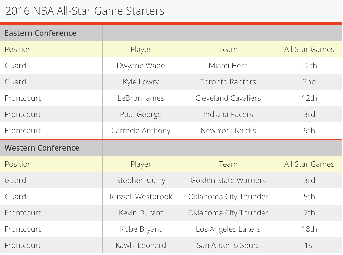Select the Toronto Raptors team cell
This screenshot has width=343, height=255.
pos(228,82)
